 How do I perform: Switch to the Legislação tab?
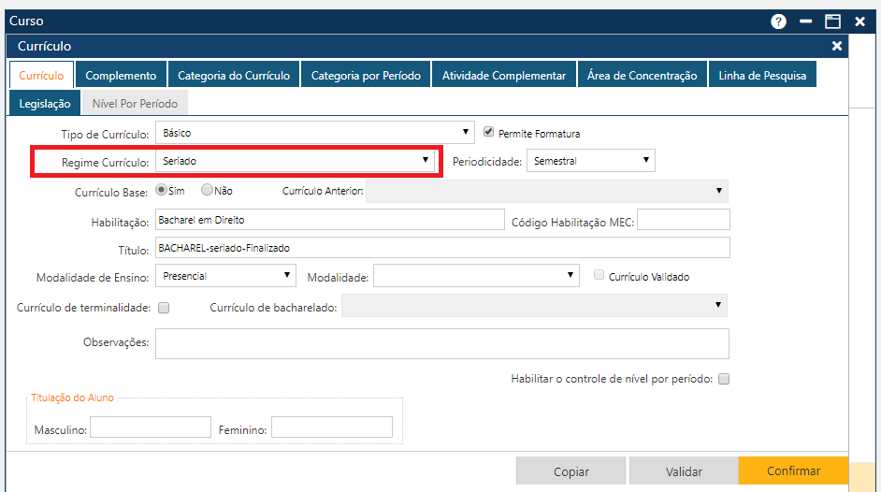tap(45, 103)
